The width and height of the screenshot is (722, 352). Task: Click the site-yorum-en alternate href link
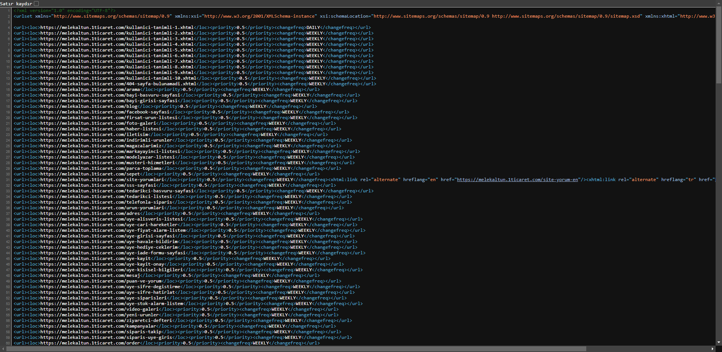517,180
